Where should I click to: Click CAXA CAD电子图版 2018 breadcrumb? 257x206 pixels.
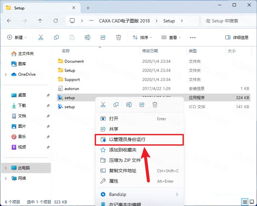124,21
